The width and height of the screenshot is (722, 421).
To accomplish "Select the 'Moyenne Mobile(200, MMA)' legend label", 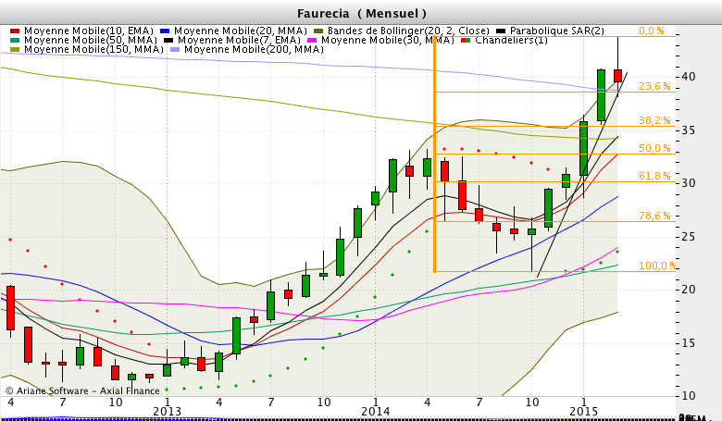I will pos(255,49).
